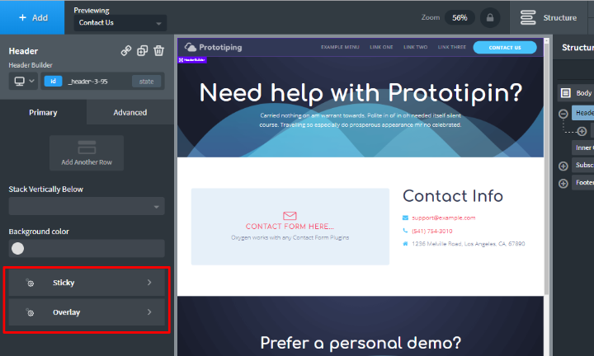Click the phone icon beside phone number
Image resolution: width=594 pixels, height=356 pixels.
click(405, 231)
